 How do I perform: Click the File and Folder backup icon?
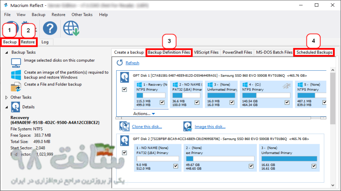16,87
